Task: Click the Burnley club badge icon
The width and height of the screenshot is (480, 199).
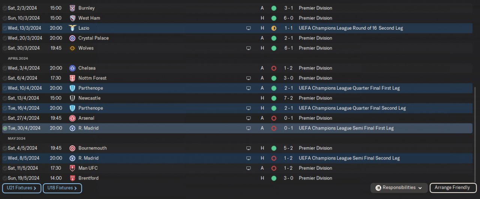Action: 72,8
